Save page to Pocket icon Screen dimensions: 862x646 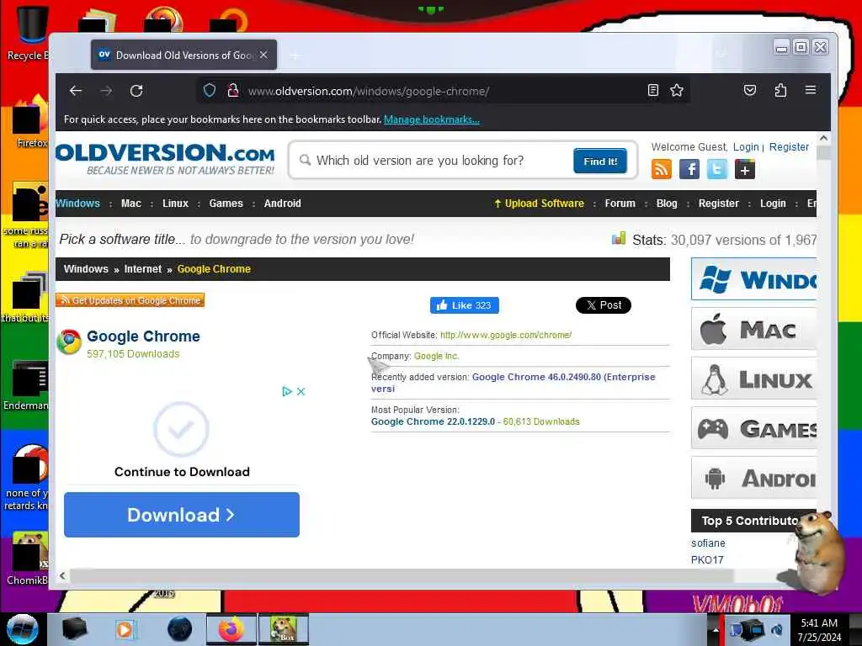pos(750,91)
